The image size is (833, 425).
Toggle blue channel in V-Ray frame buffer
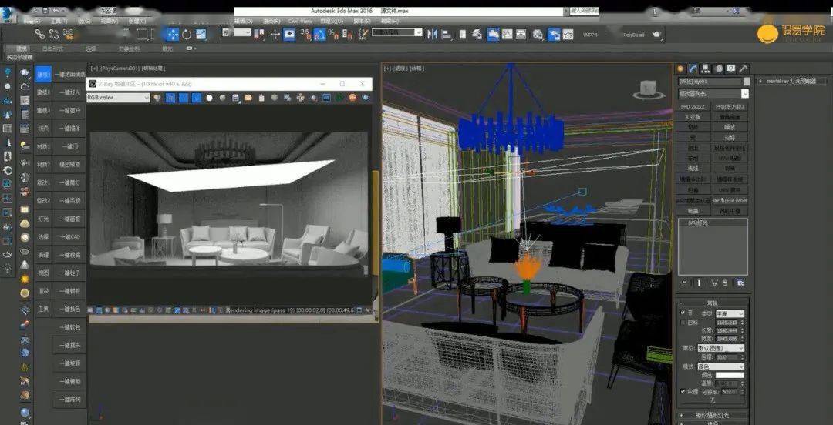pos(197,98)
